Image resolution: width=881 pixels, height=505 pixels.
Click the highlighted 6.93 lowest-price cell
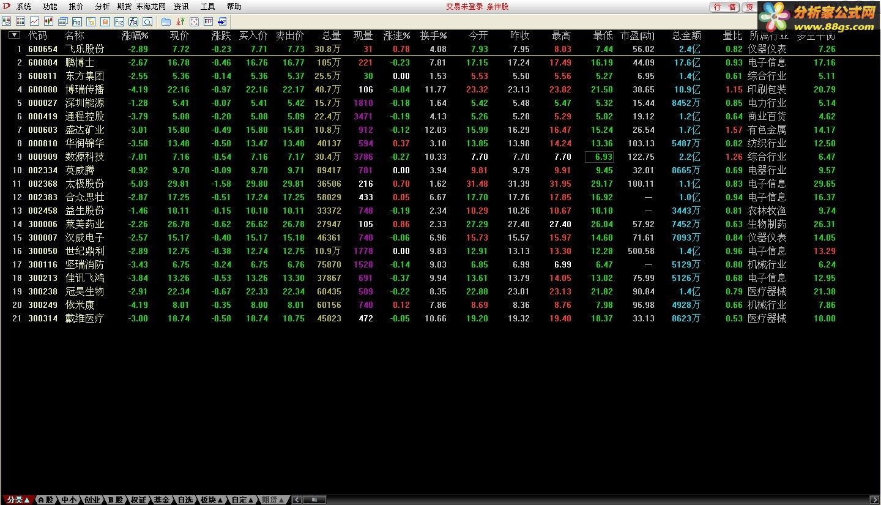tap(600, 157)
